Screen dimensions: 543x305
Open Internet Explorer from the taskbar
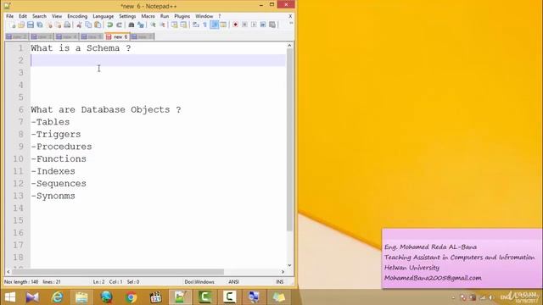(x=57, y=297)
